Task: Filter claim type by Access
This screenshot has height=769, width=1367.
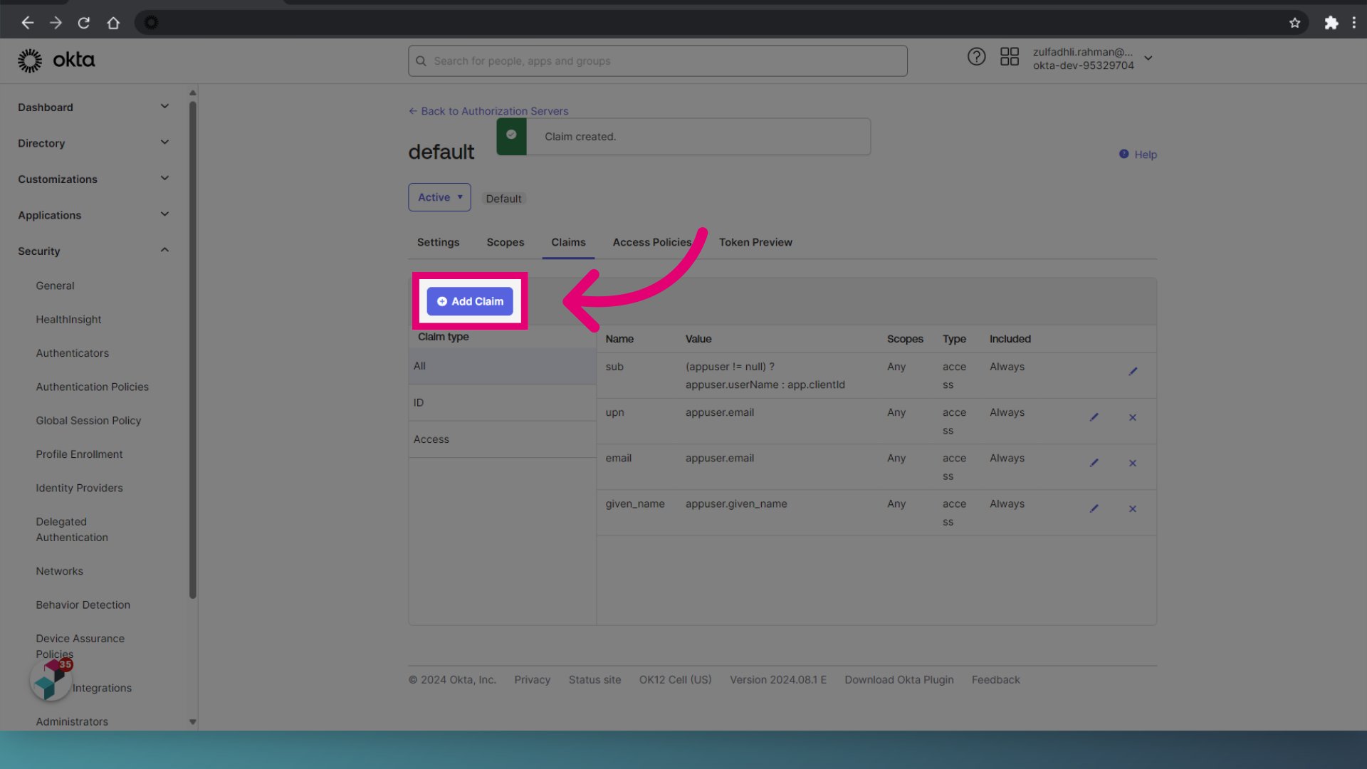Action: point(502,439)
